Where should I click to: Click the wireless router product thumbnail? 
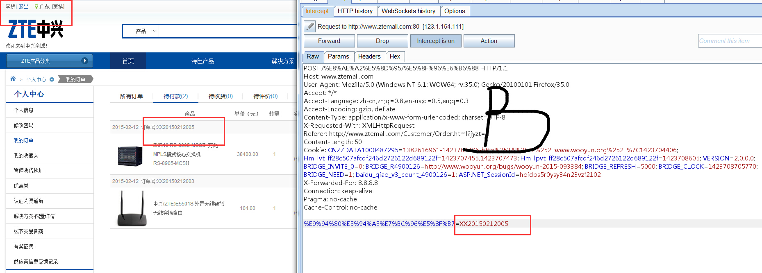tap(132, 208)
